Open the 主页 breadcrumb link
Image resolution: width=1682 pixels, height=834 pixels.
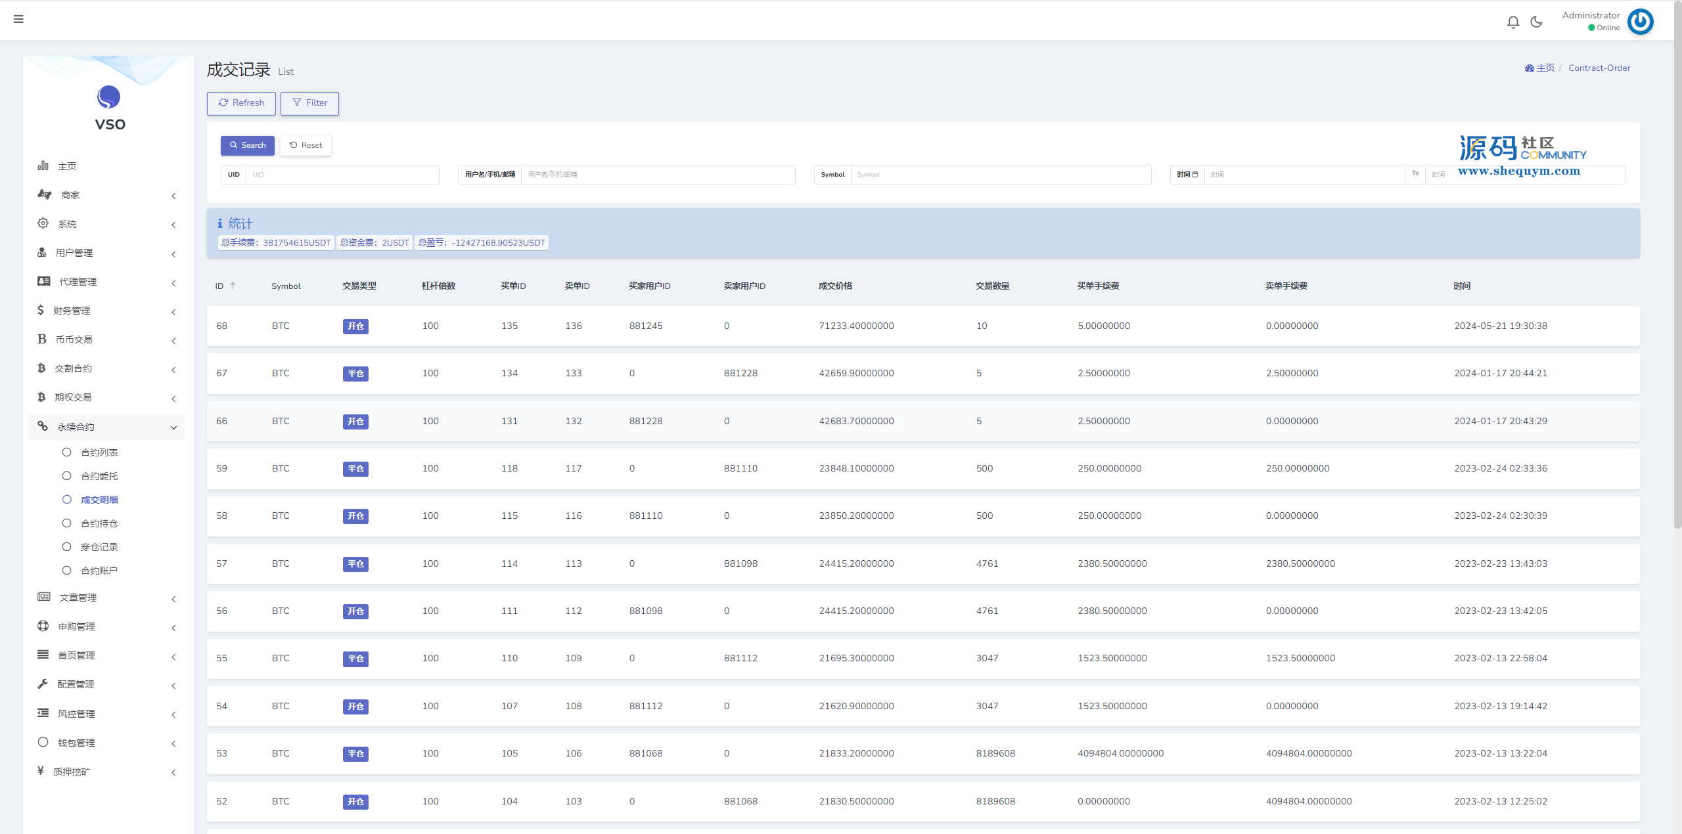pyautogui.click(x=1545, y=68)
